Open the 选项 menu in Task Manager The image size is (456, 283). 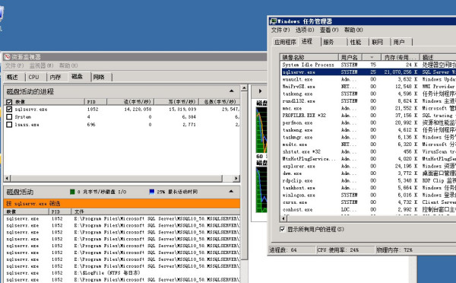coord(305,30)
